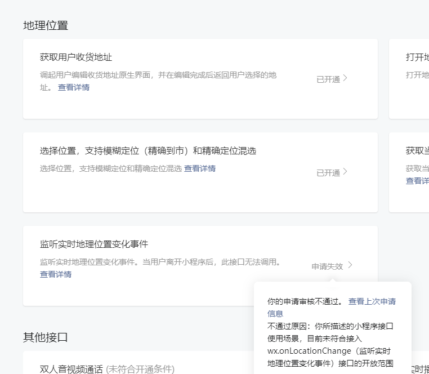Click the 其他接口 section heading
The image size is (429, 374).
(x=46, y=337)
